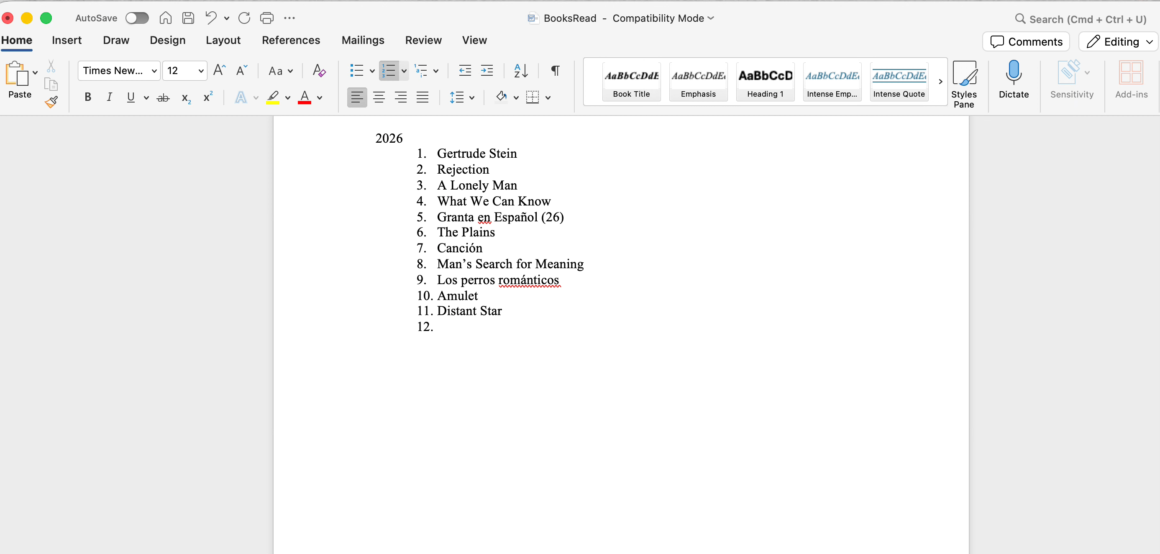The width and height of the screenshot is (1160, 554).
Task: Click the Paste clipboard icon
Action: pos(17,73)
